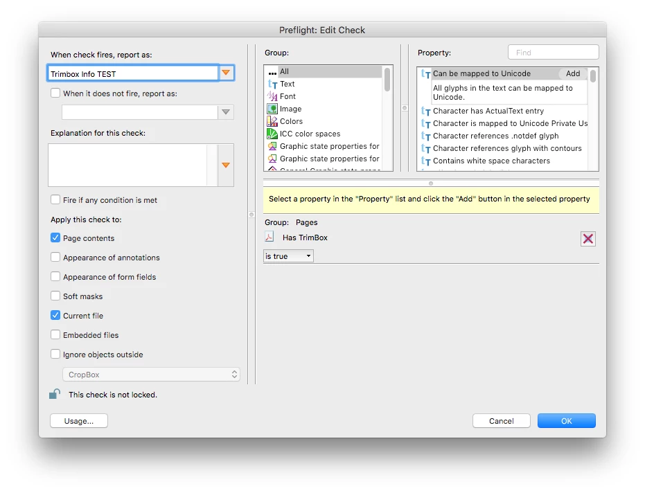
Task: Click the Image group icon
Action: pos(272,109)
